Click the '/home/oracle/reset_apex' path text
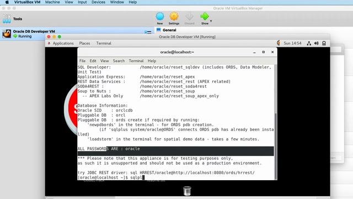The image size is (353, 199). click(167, 77)
